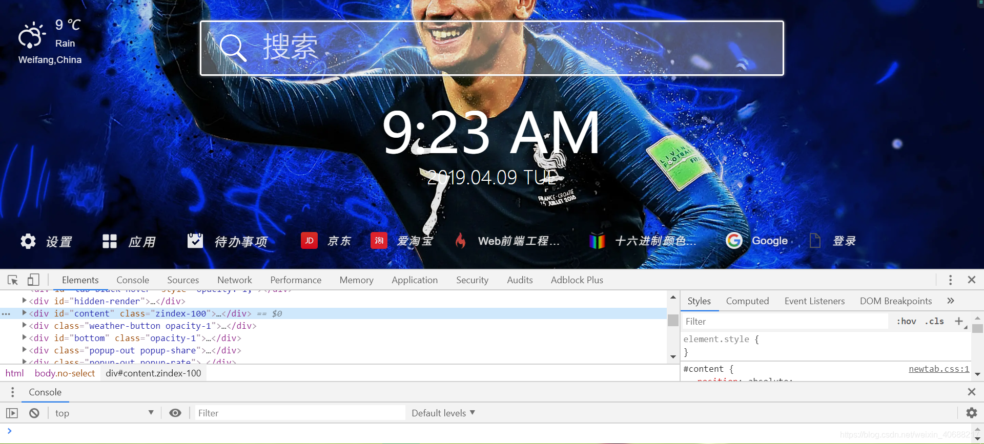Expand the weather-button div node
The height and width of the screenshot is (444, 984).
coord(24,325)
